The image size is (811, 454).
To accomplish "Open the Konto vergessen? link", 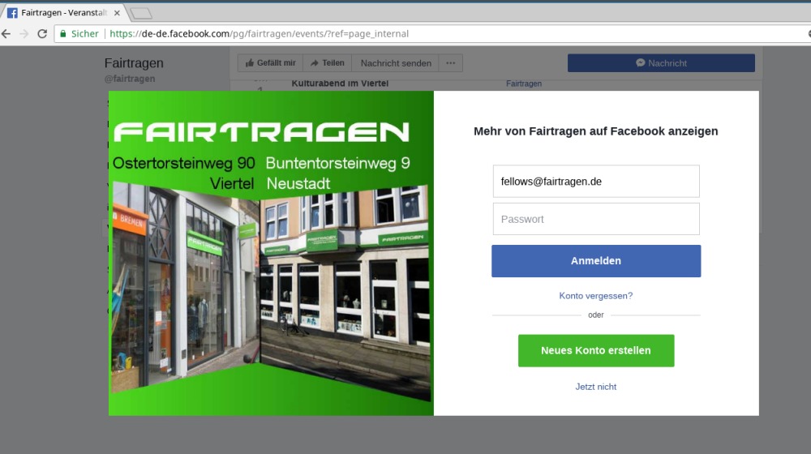I will pyautogui.click(x=596, y=296).
